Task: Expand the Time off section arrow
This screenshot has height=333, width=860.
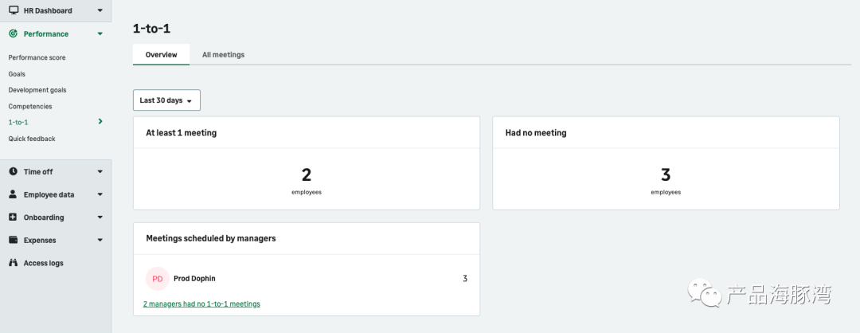Action: 100,172
